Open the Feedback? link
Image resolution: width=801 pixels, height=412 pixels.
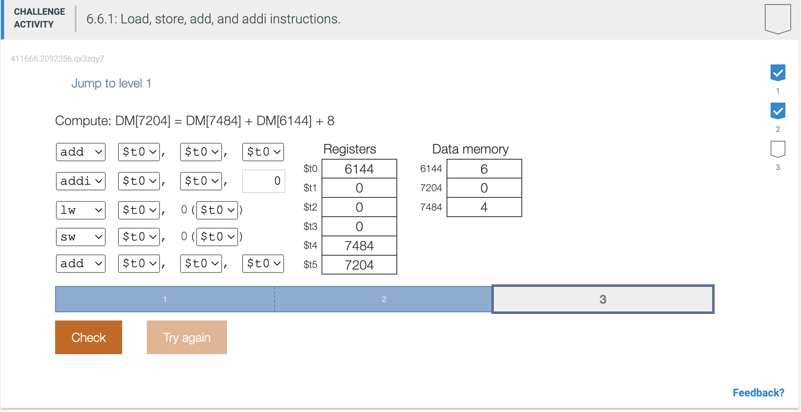(758, 393)
